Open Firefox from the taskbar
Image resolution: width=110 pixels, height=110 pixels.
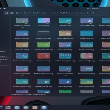(35, 107)
